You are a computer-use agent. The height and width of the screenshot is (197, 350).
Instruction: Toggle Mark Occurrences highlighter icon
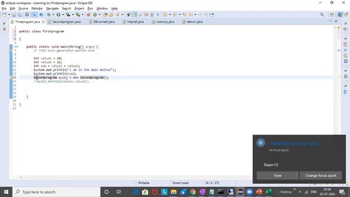point(135,15)
